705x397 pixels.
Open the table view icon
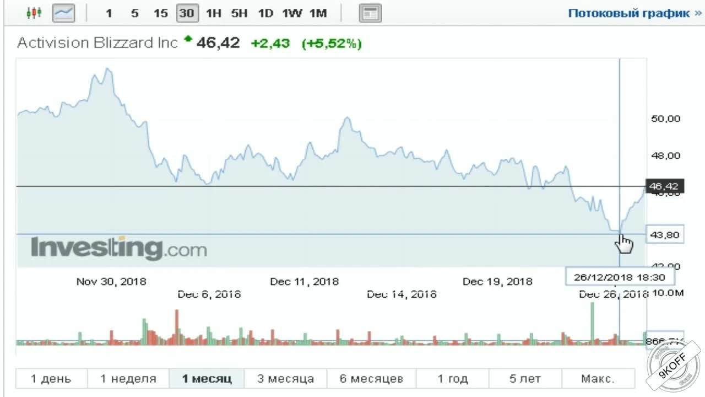tap(370, 13)
